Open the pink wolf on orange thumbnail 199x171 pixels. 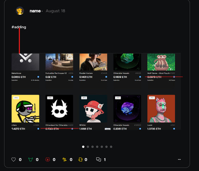(161, 108)
